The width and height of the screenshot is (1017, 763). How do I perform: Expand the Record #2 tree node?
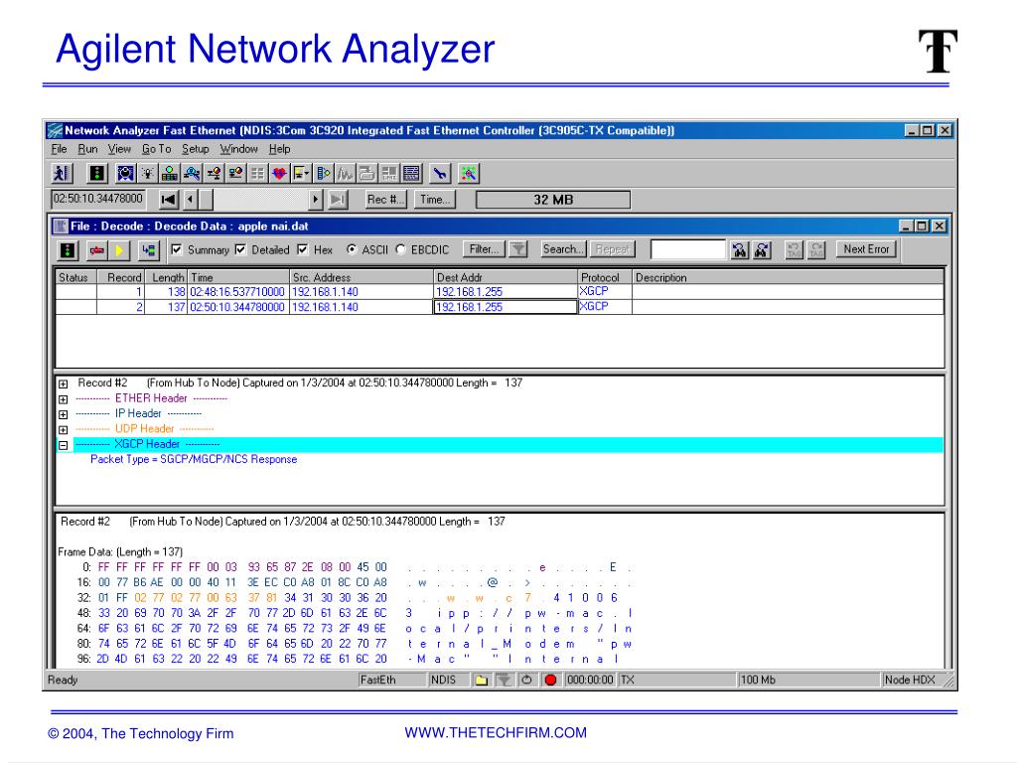[x=63, y=383]
